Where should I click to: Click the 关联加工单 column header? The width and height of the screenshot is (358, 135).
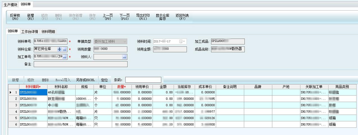pos(314,87)
